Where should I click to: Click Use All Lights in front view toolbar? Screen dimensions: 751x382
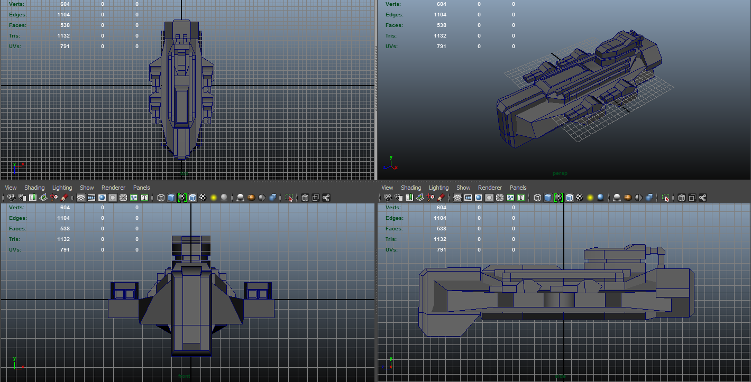[x=214, y=198]
